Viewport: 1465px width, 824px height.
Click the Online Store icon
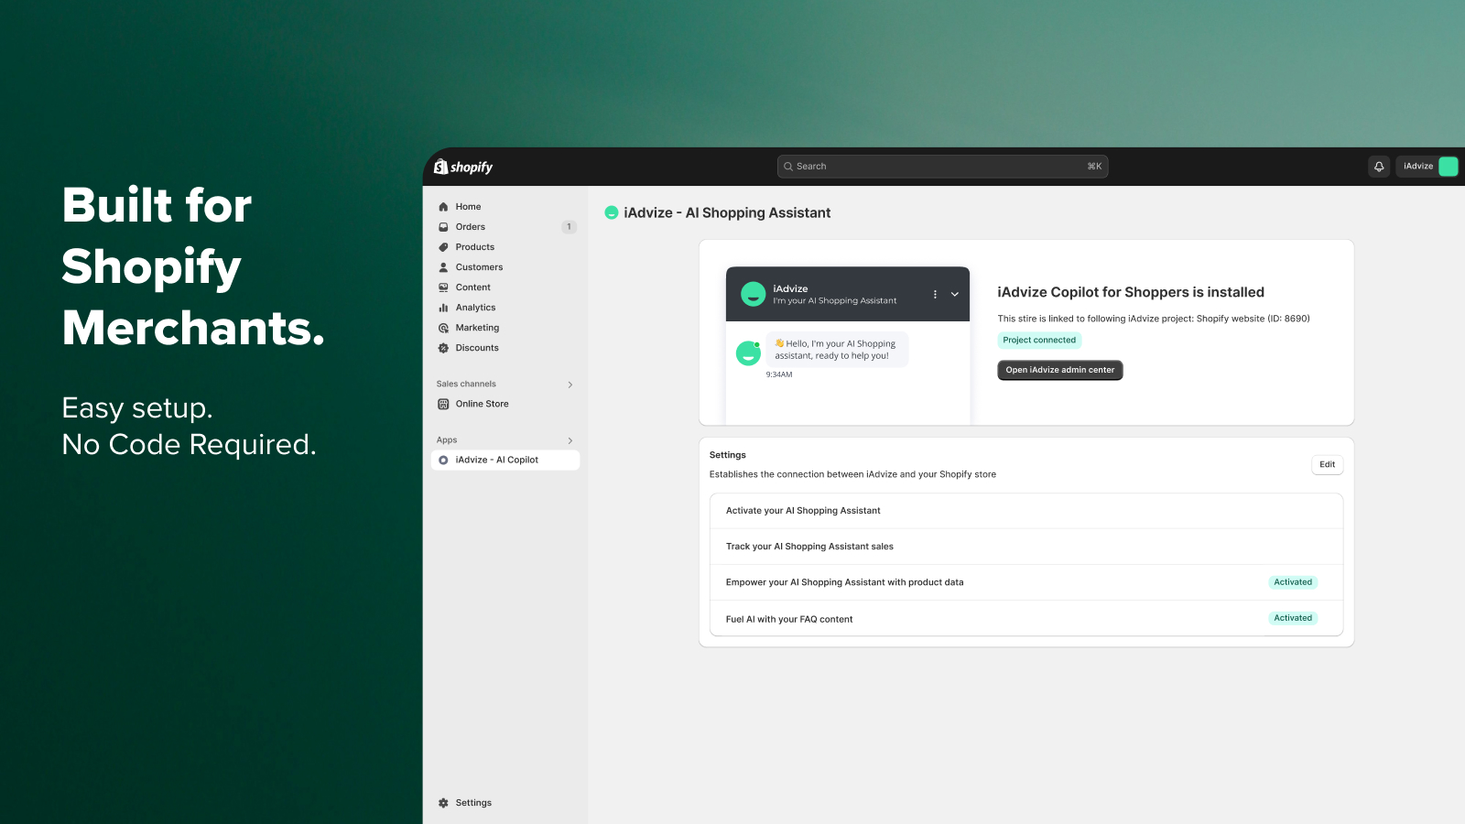[x=443, y=404]
